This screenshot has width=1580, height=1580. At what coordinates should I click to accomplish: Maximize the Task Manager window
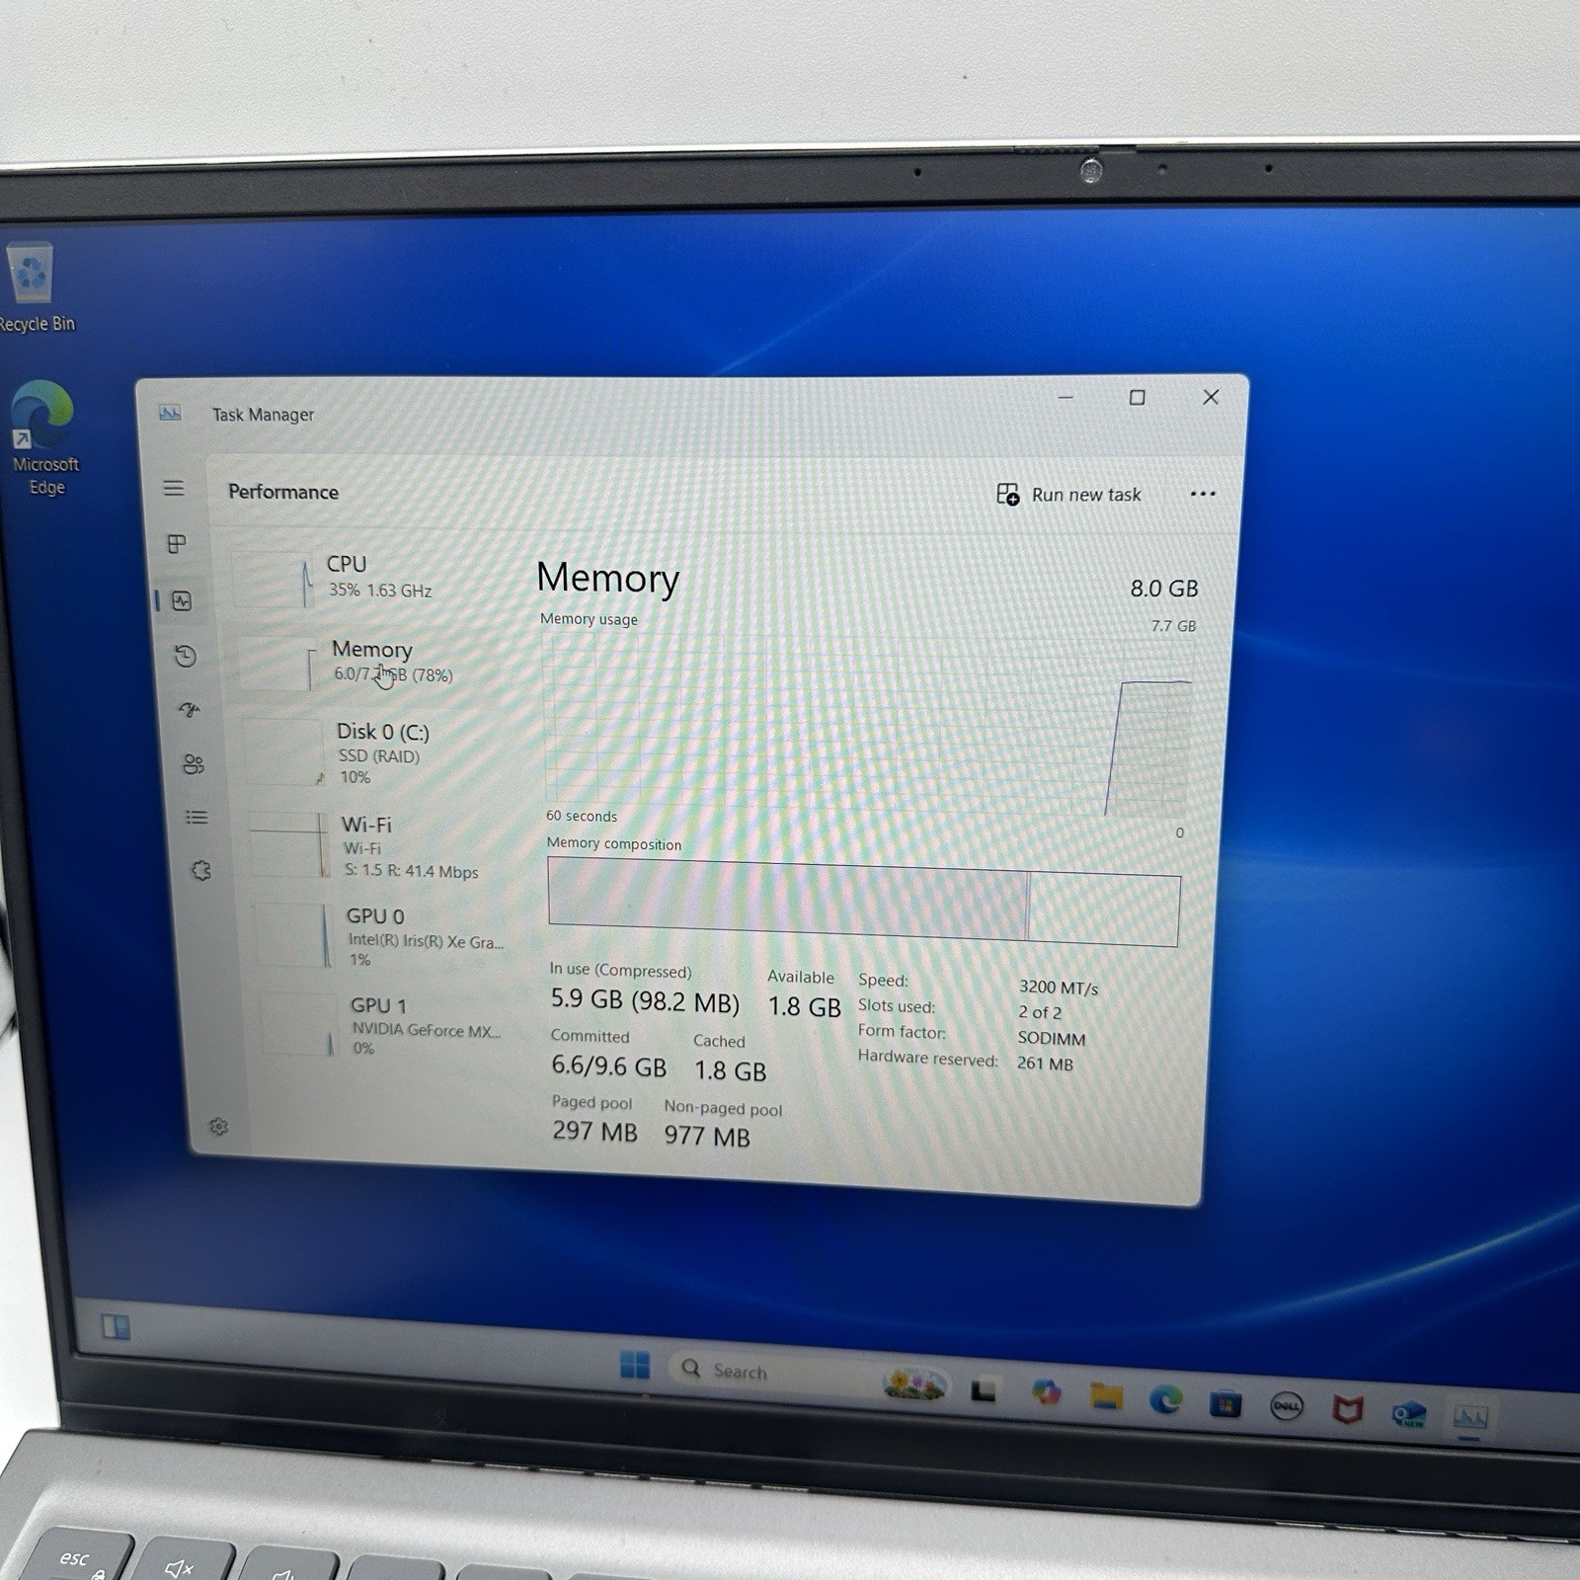click(x=1138, y=397)
